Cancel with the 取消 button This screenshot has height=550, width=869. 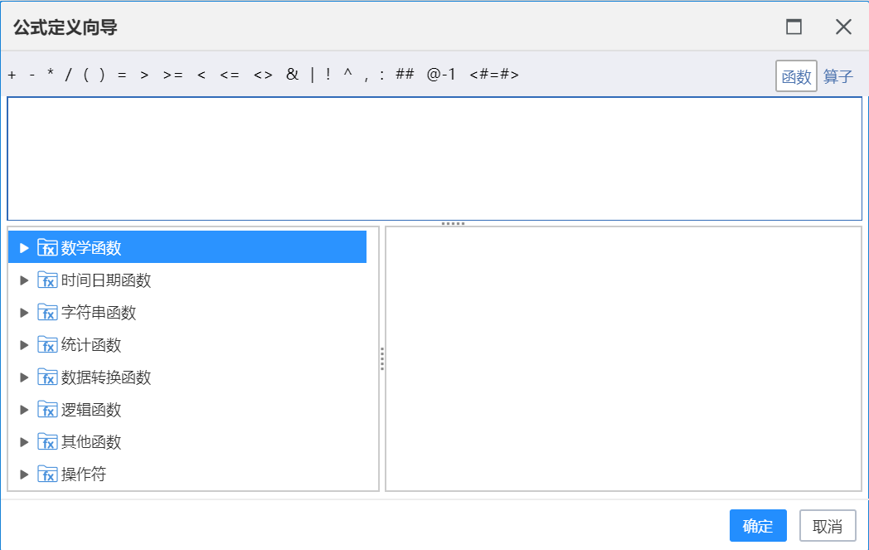828,526
